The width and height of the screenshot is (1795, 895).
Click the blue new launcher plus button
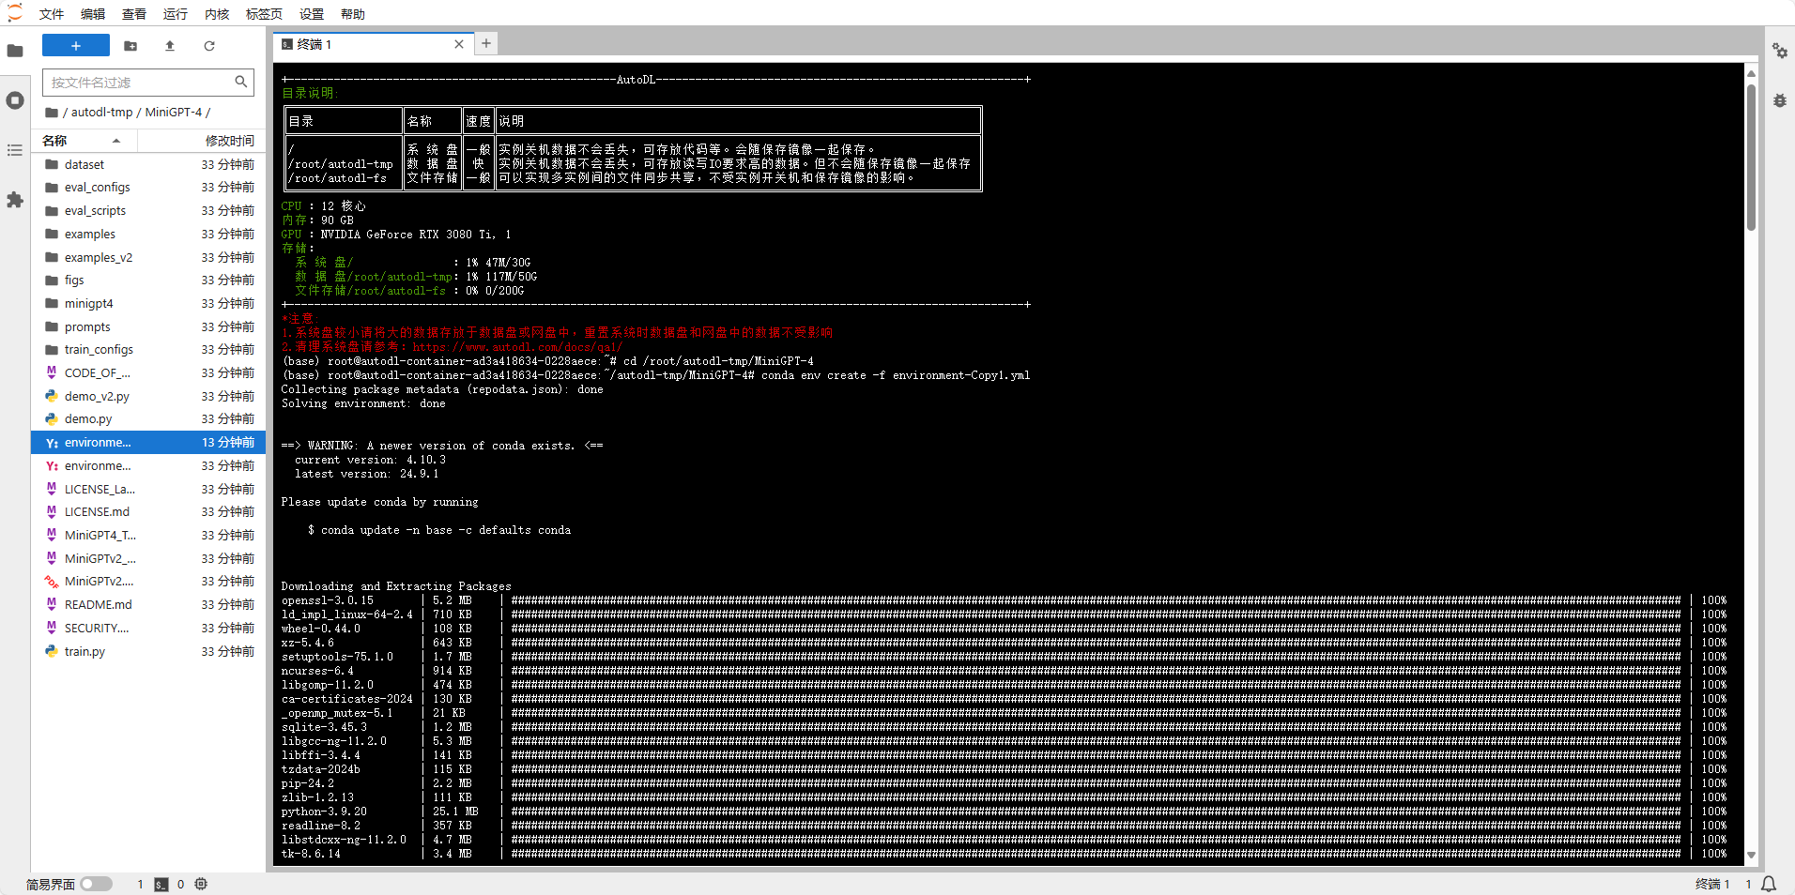click(x=76, y=45)
